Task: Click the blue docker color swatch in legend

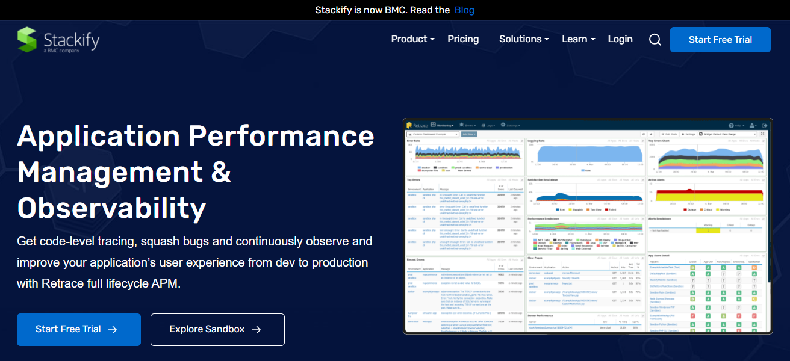Action: 419,168
